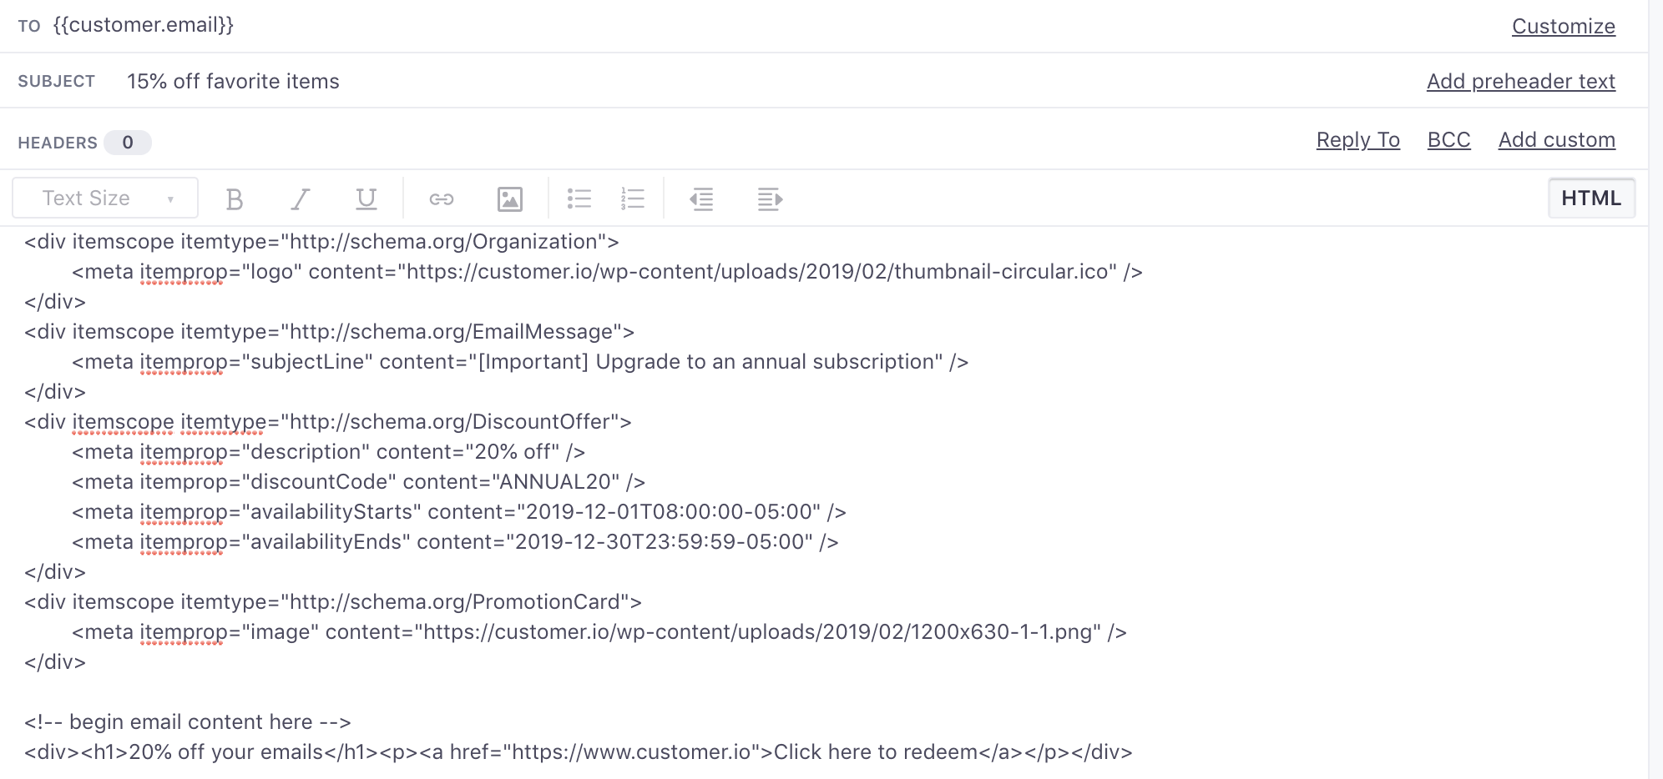Image resolution: width=1663 pixels, height=779 pixels.
Task: Insert an image into the email
Action: (x=510, y=198)
